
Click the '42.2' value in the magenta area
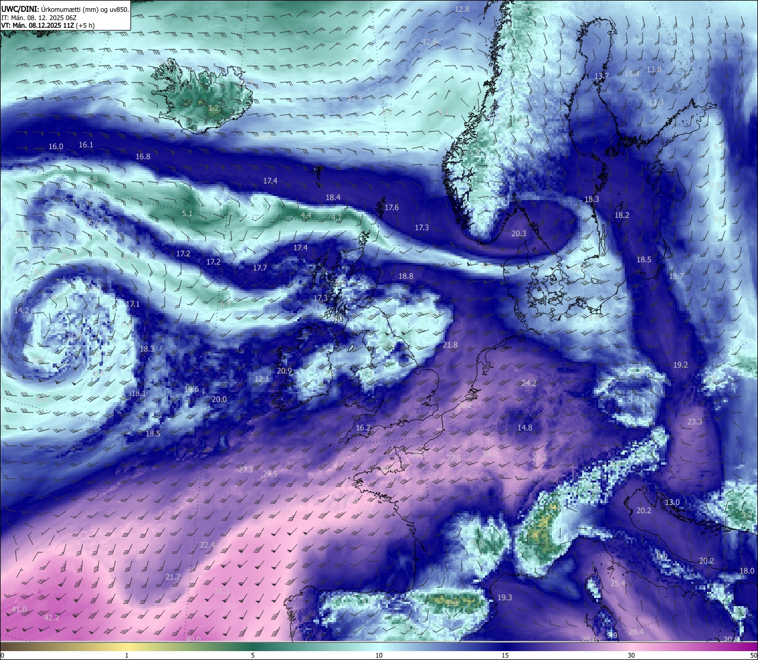pyautogui.click(x=52, y=618)
